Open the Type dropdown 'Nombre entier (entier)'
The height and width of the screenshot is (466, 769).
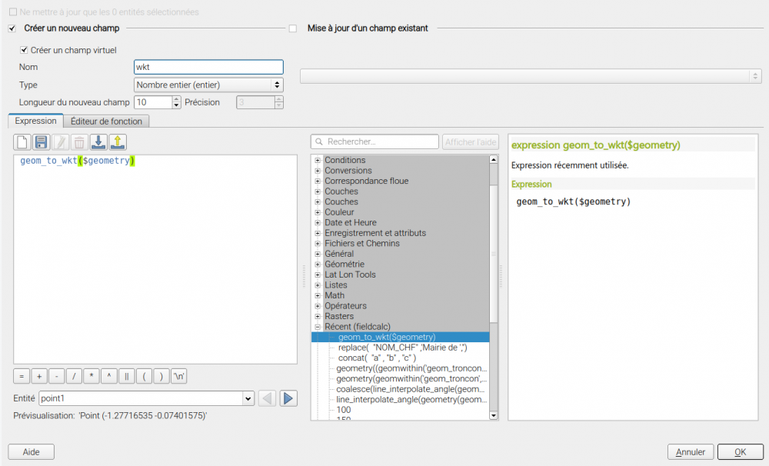208,85
